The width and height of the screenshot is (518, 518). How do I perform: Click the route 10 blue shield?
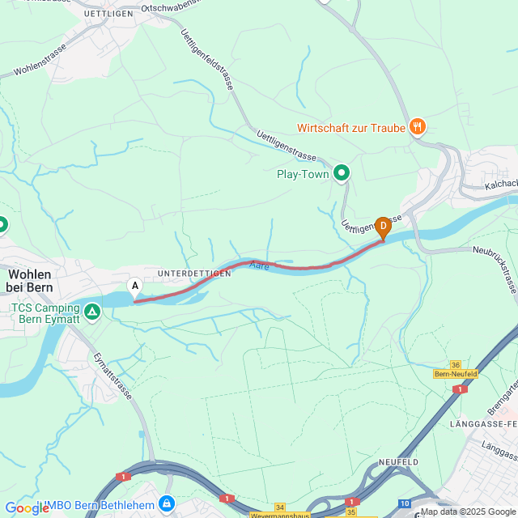(x=405, y=503)
